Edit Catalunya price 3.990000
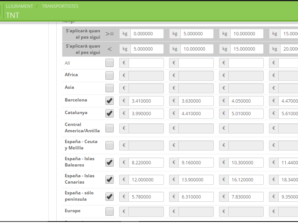Screen dimensions: 298x223 (x=146, y=114)
